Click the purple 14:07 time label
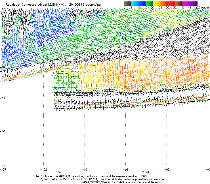Image resolution: width=210 pixels, height=184 pixels. tap(58, 172)
